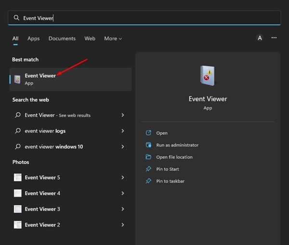Click Event Viewer app icon in best match
The height and width of the screenshot is (245, 289).
17,79
